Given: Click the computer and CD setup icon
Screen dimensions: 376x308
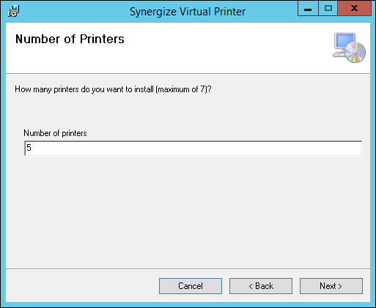Looking at the screenshot, I should [349, 48].
